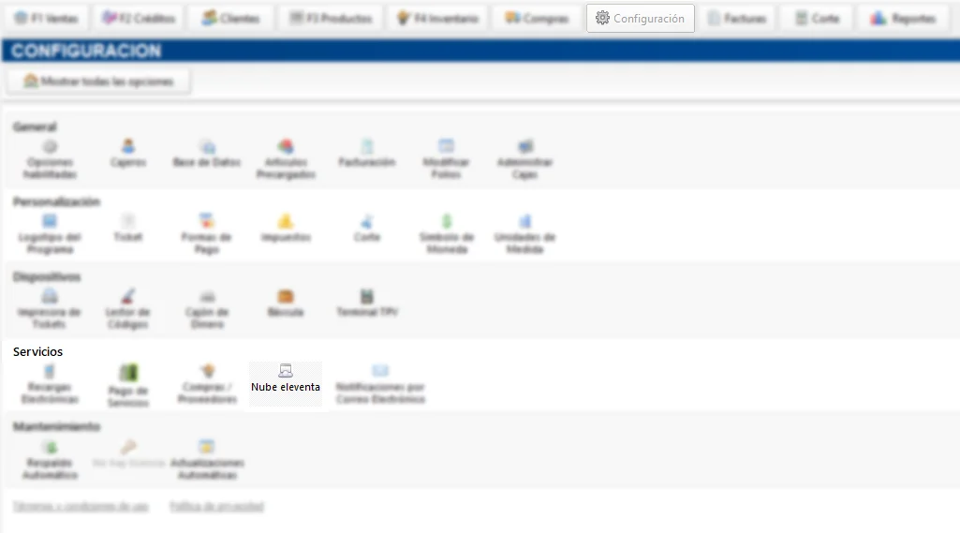Open Artículos Precargados option
The height and width of the screenshot is (533, 960).
286,159
